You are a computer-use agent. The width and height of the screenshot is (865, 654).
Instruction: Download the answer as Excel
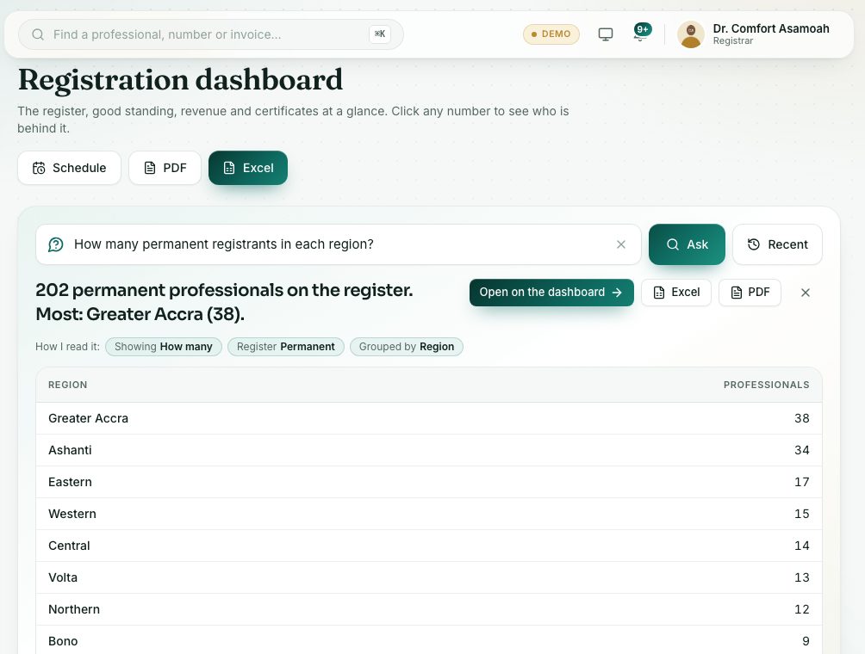tap(676, 293)
